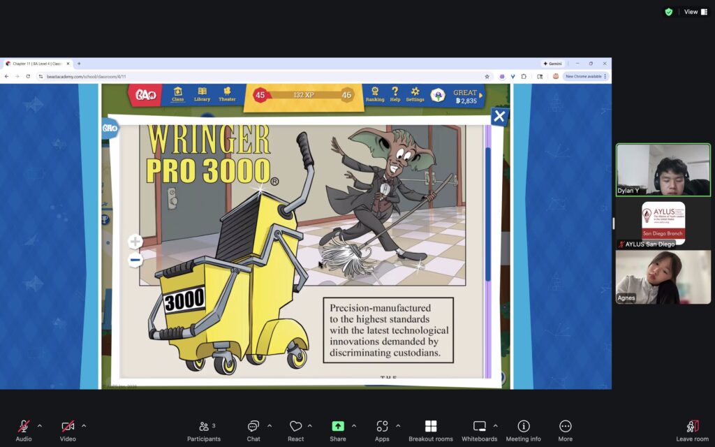715x447 pixels.
Task: Open the Participants panel
Action: coord(203,427)
